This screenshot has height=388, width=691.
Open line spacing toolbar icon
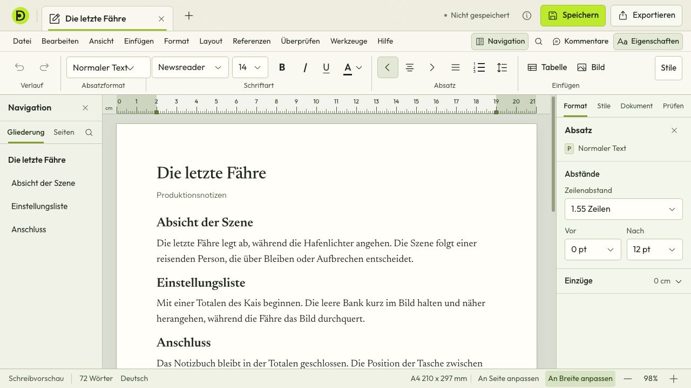502,67
